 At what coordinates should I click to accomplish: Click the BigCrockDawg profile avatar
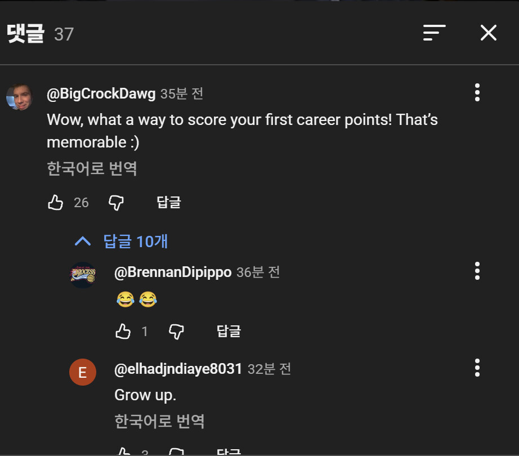pyautogui.click(x=19, y=97)
